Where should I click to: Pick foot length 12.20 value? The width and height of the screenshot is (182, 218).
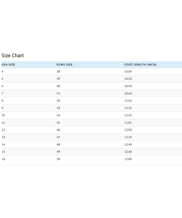pyautogui.click(x=128, y=137)
